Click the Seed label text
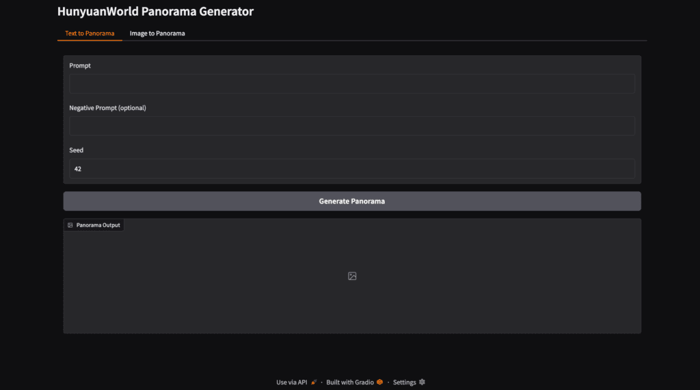The image size is (700, 390). click(x=77, y=150)
